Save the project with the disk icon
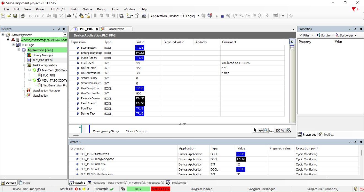Screen dimensions: 364x192 click(15, 16)
